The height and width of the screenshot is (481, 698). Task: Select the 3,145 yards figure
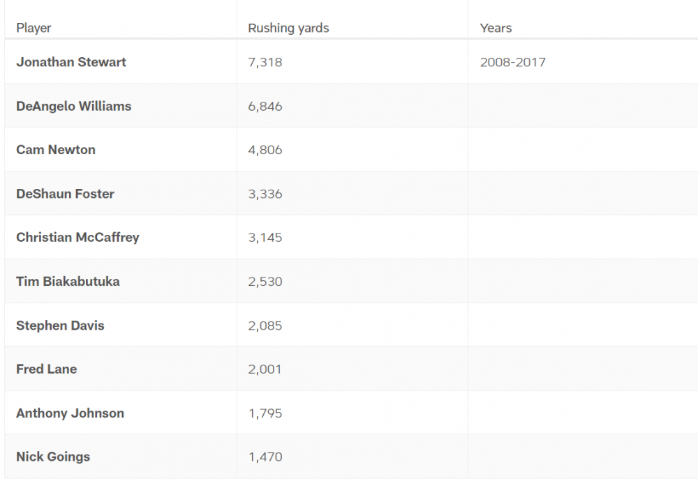(265, 238)
